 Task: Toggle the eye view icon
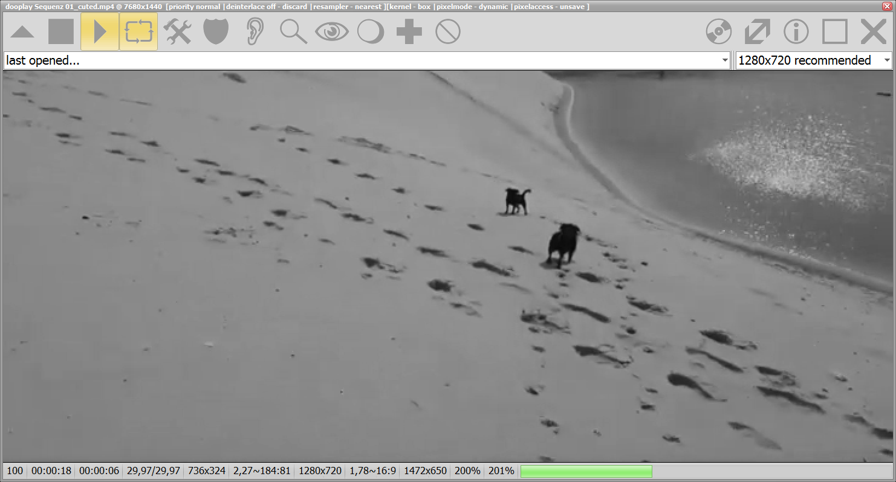[x=332, y=31]
